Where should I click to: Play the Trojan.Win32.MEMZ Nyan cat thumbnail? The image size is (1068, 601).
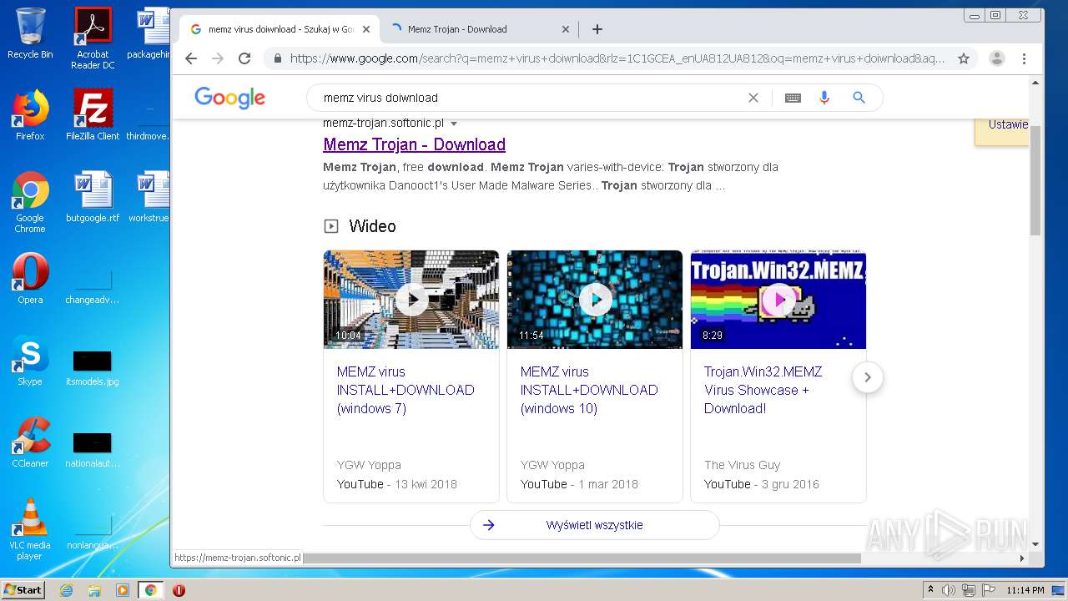778,300
